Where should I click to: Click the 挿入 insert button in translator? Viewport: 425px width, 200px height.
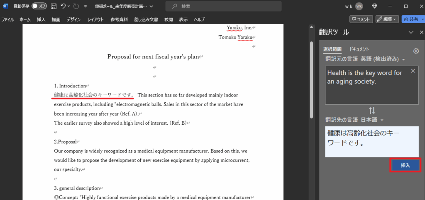point(405,165)
